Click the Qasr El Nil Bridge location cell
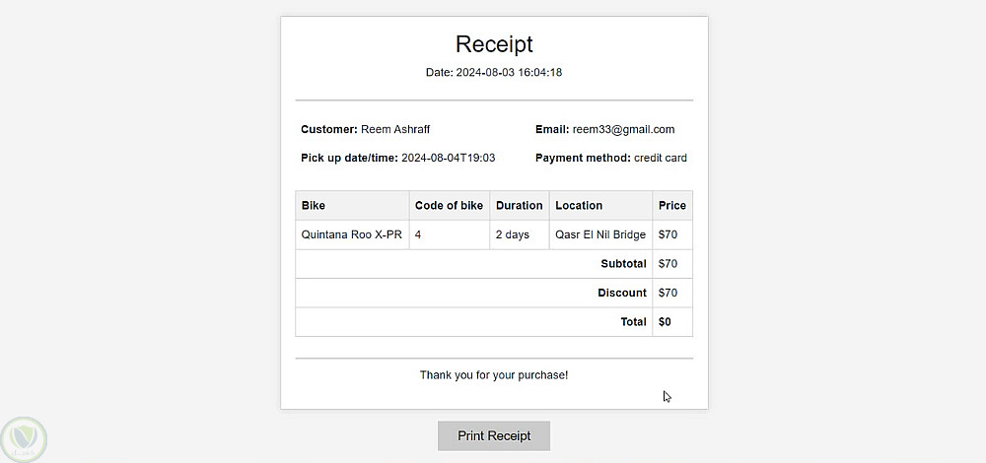The width and height of the screenshot is (986, 463). 600,234
